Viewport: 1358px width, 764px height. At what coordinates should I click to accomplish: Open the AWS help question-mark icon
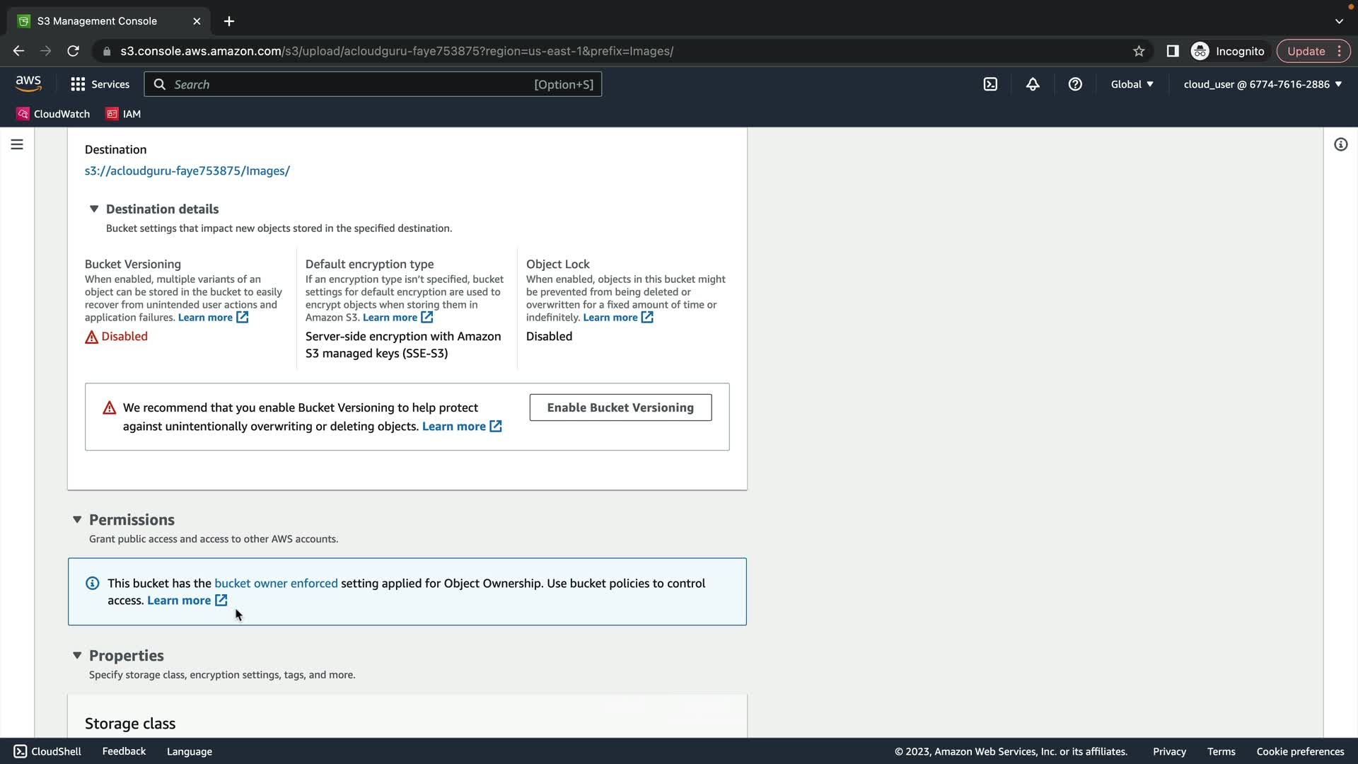tap(1075, 84)
